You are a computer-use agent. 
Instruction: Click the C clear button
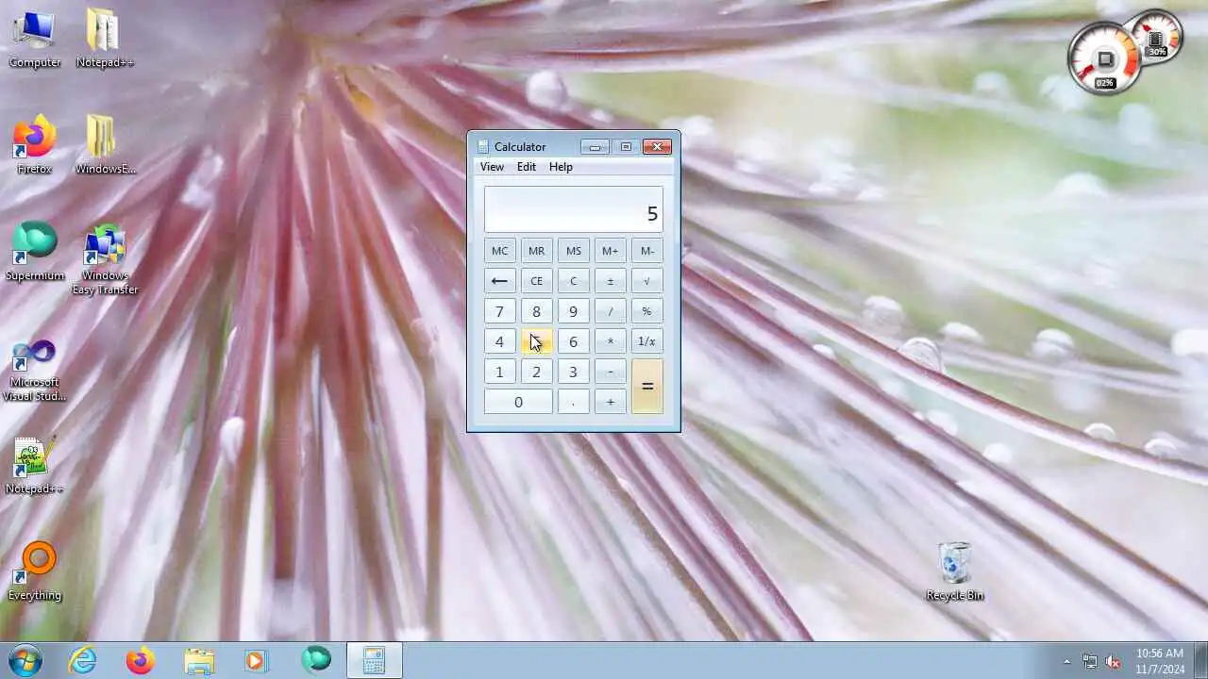coord(573,281)
